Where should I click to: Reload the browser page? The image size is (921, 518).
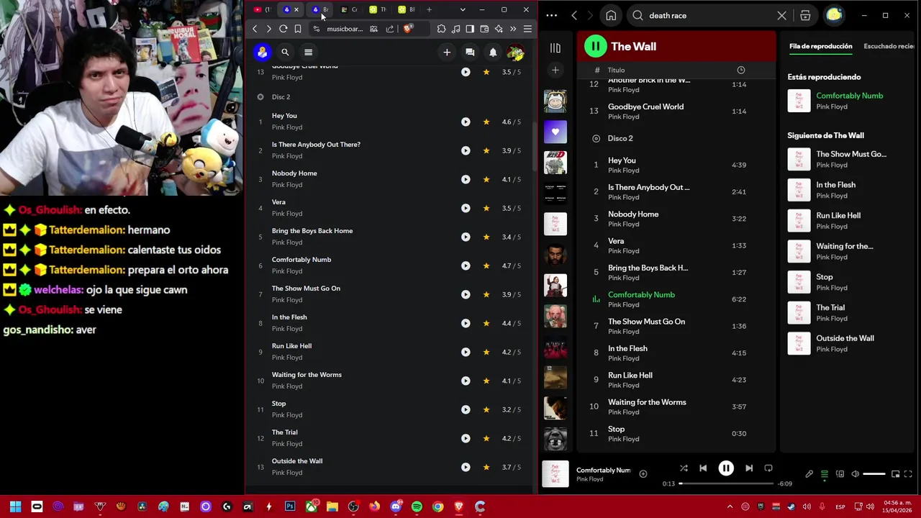283,29
